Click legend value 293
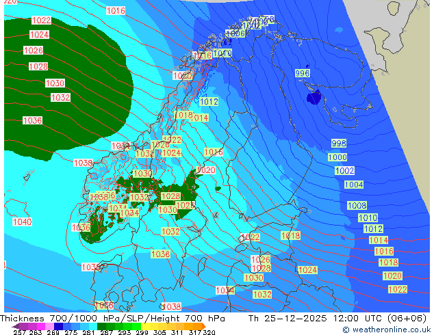The image size is (434, 335). pyautogui.click(x=125, y=332)
